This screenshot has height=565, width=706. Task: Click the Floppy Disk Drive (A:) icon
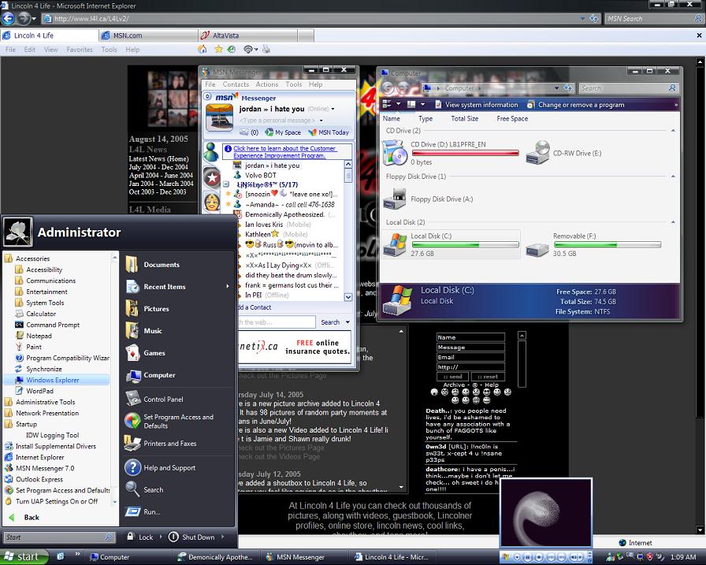click(395, 199)
